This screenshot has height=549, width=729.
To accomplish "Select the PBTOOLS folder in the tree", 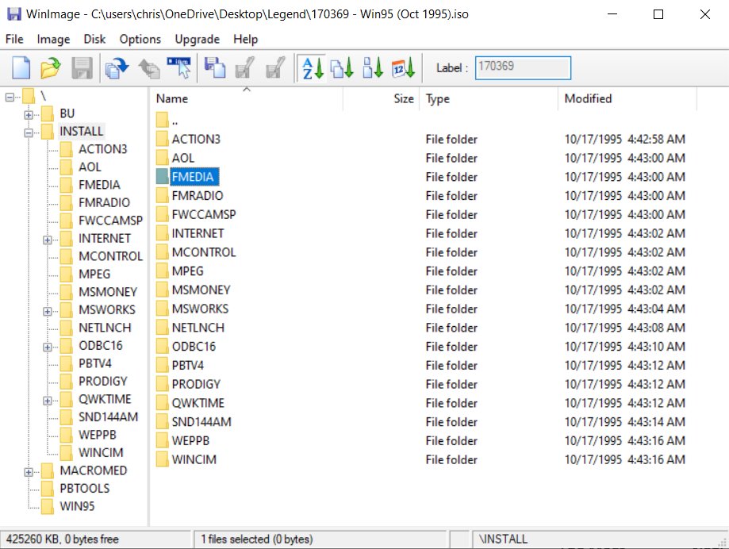I will [x=85, y=488].
